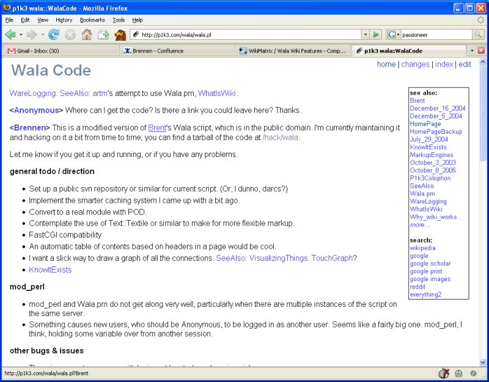Click the Back navigation arrow
The image size is (489, 382).
click(x=10, y=35)
